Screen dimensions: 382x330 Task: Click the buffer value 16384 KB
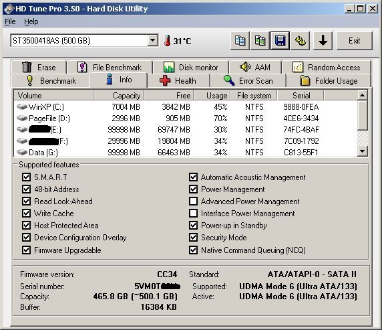click(x=158, y=307)
